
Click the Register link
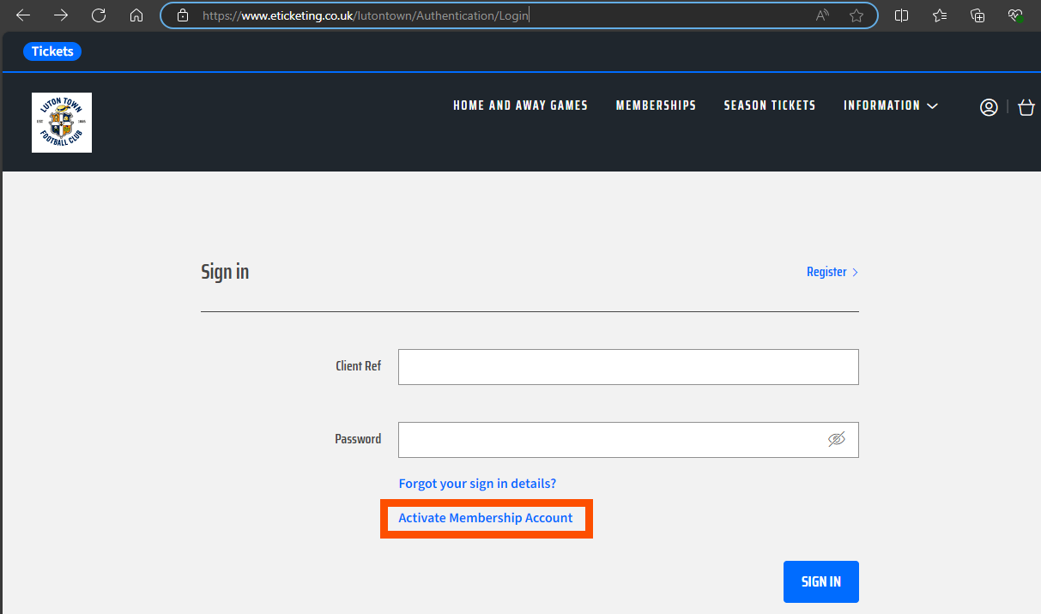pos(826,272)
